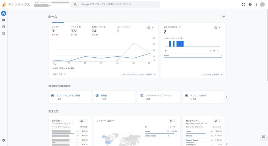Open the Advertising icon in left sidebar
268x146 pixels.
pos(3,33)
